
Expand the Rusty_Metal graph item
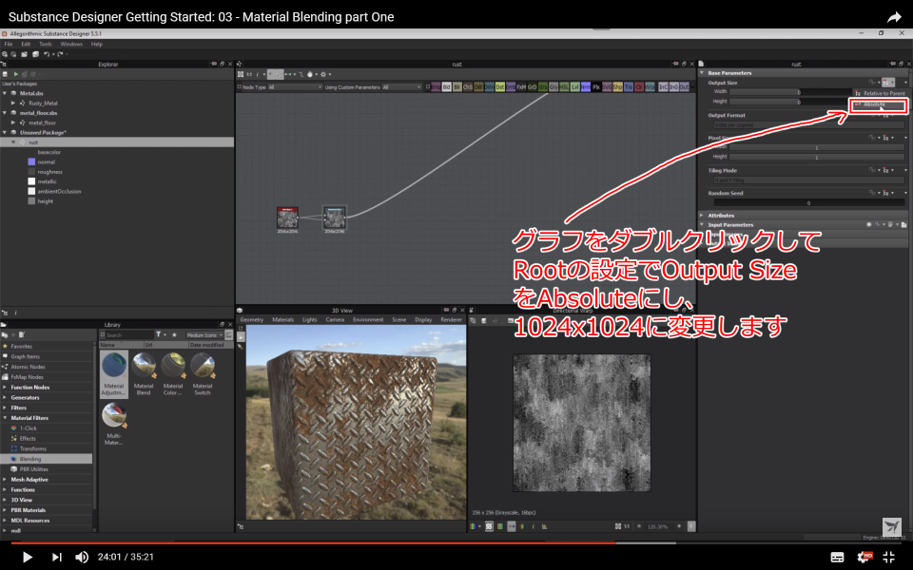coord(13,103)
